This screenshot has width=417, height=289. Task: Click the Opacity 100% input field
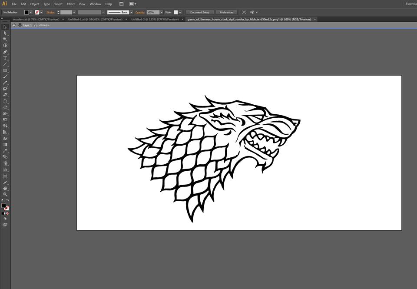tap(153, 12)
